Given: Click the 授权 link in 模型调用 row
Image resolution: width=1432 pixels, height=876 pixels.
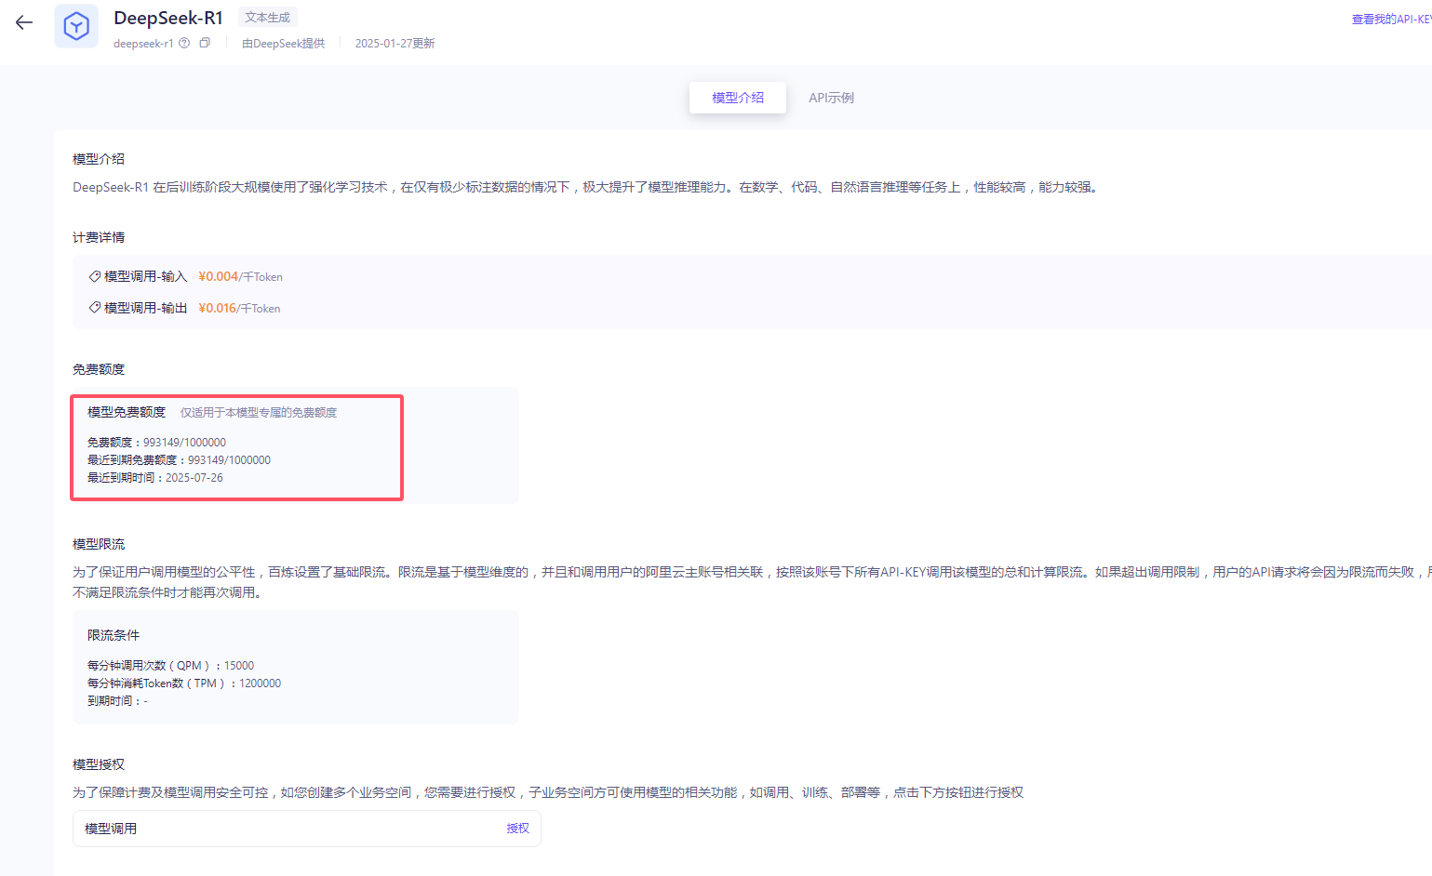Looking at the screenshot, I should [x=517, y=829].
